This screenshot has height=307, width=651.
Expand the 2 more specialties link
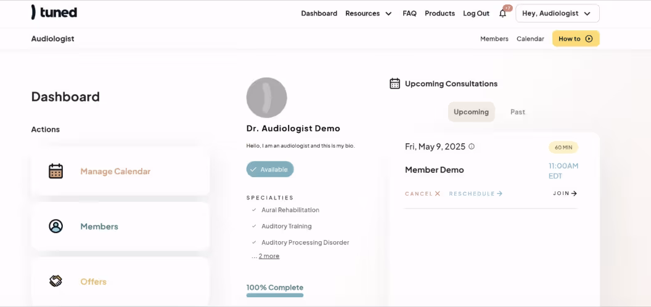coord(269,256)
